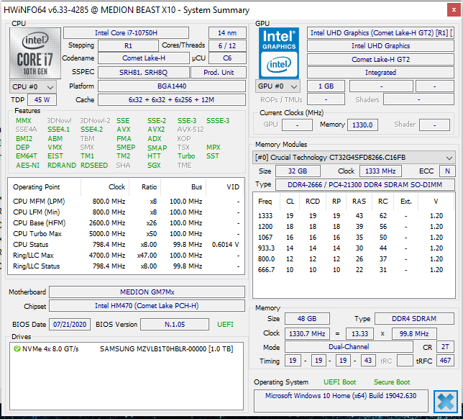
Task: Select the R1 stepping value
Action: 128,46
